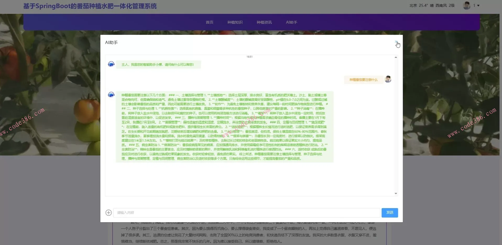Image resolution: width=502 pixels, height=245 pixels.
Task: Click the scrollbar down arrow in the chat panel
Action: tap(396, 193)
